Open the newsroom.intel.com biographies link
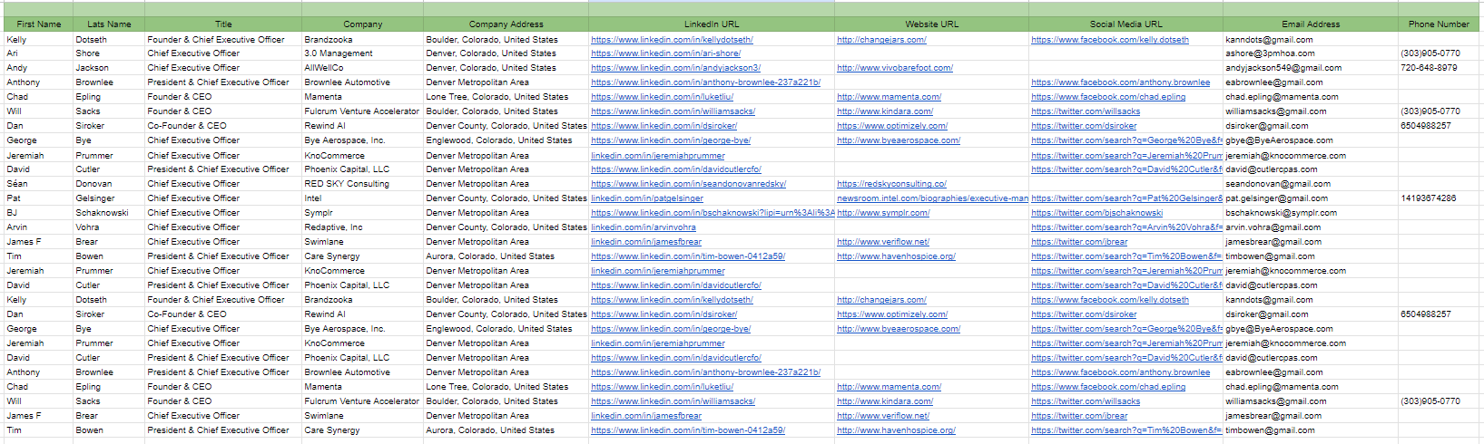Screen dimensions: 1484x444 [x=932, y=198]
